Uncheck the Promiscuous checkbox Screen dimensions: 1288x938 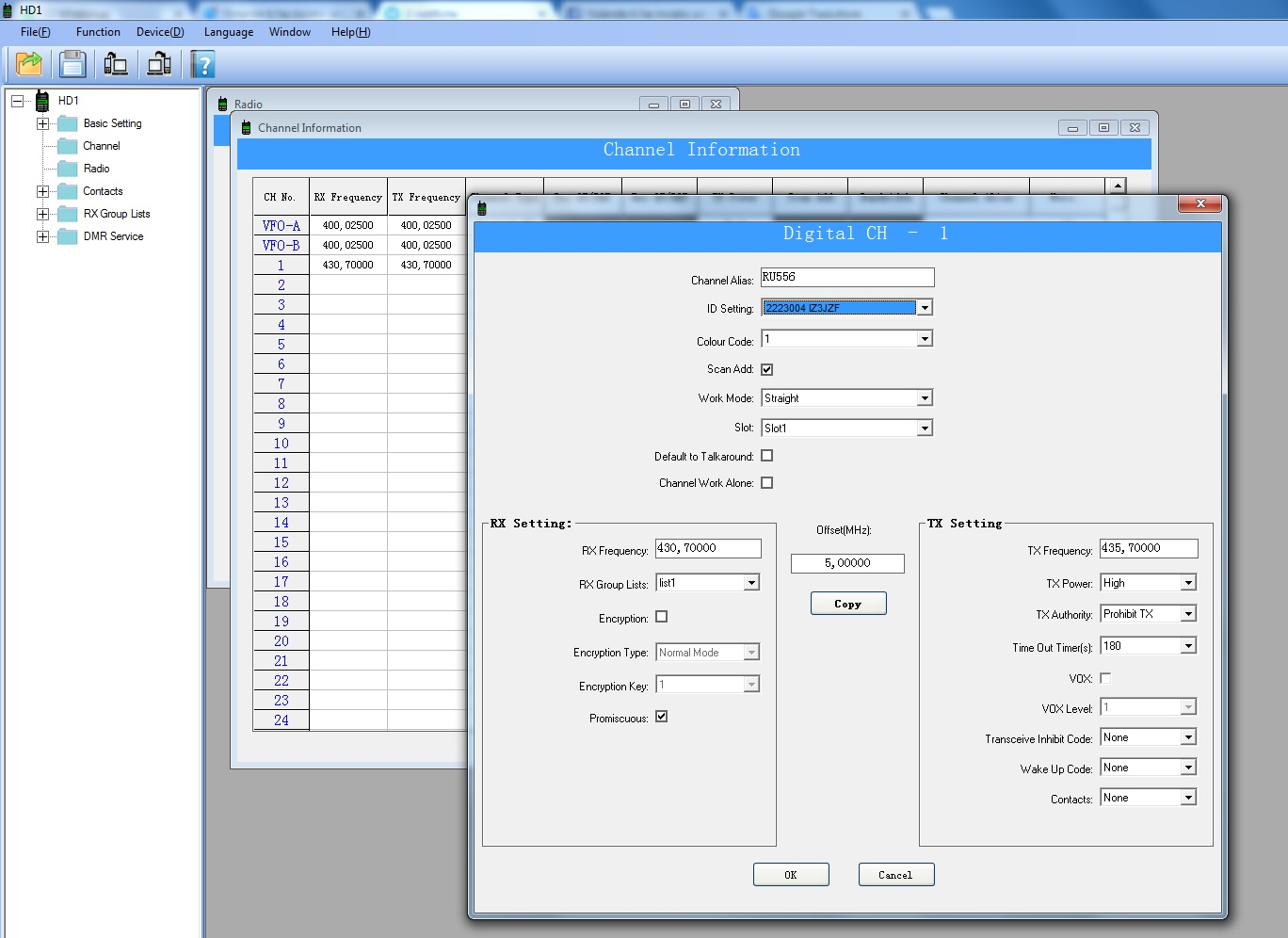[x=662, y=717]
